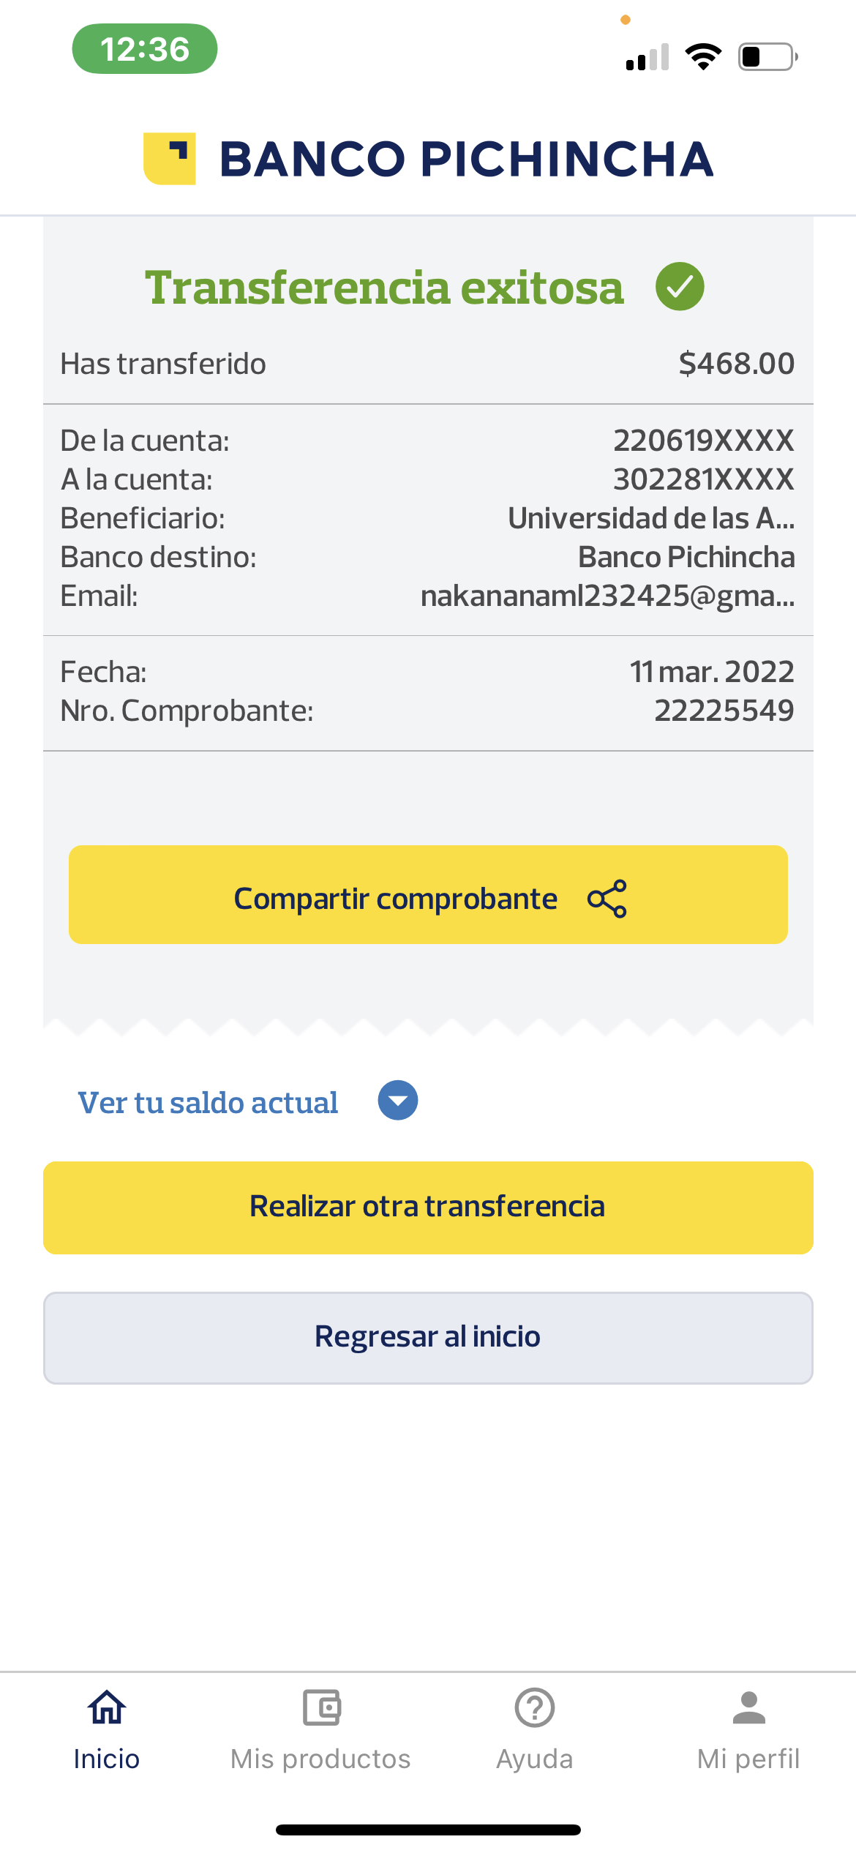Tap the green success checkmark icon
This screenshot has height=1853, width=856.
click(x=680, y=286)
